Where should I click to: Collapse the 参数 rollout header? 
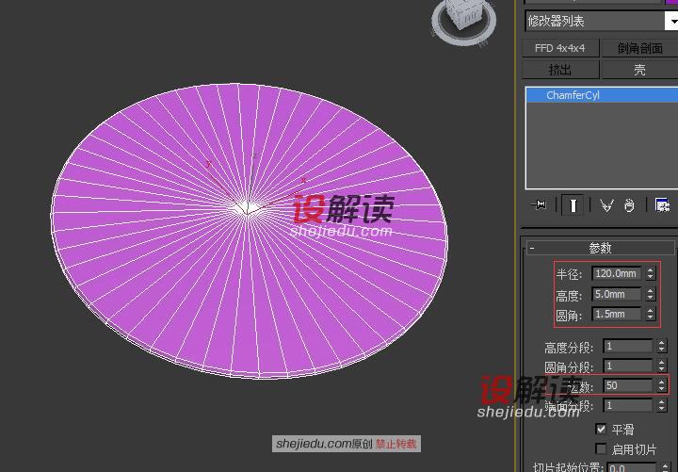tap(600, 248)
